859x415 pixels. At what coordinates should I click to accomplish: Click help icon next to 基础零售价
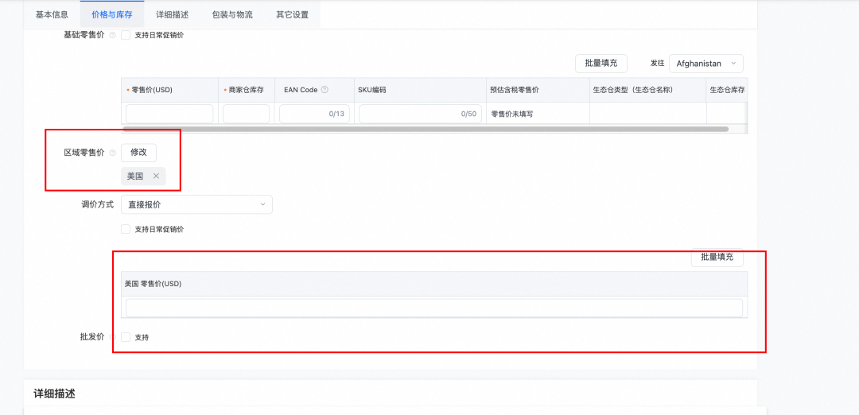(112, 35)
